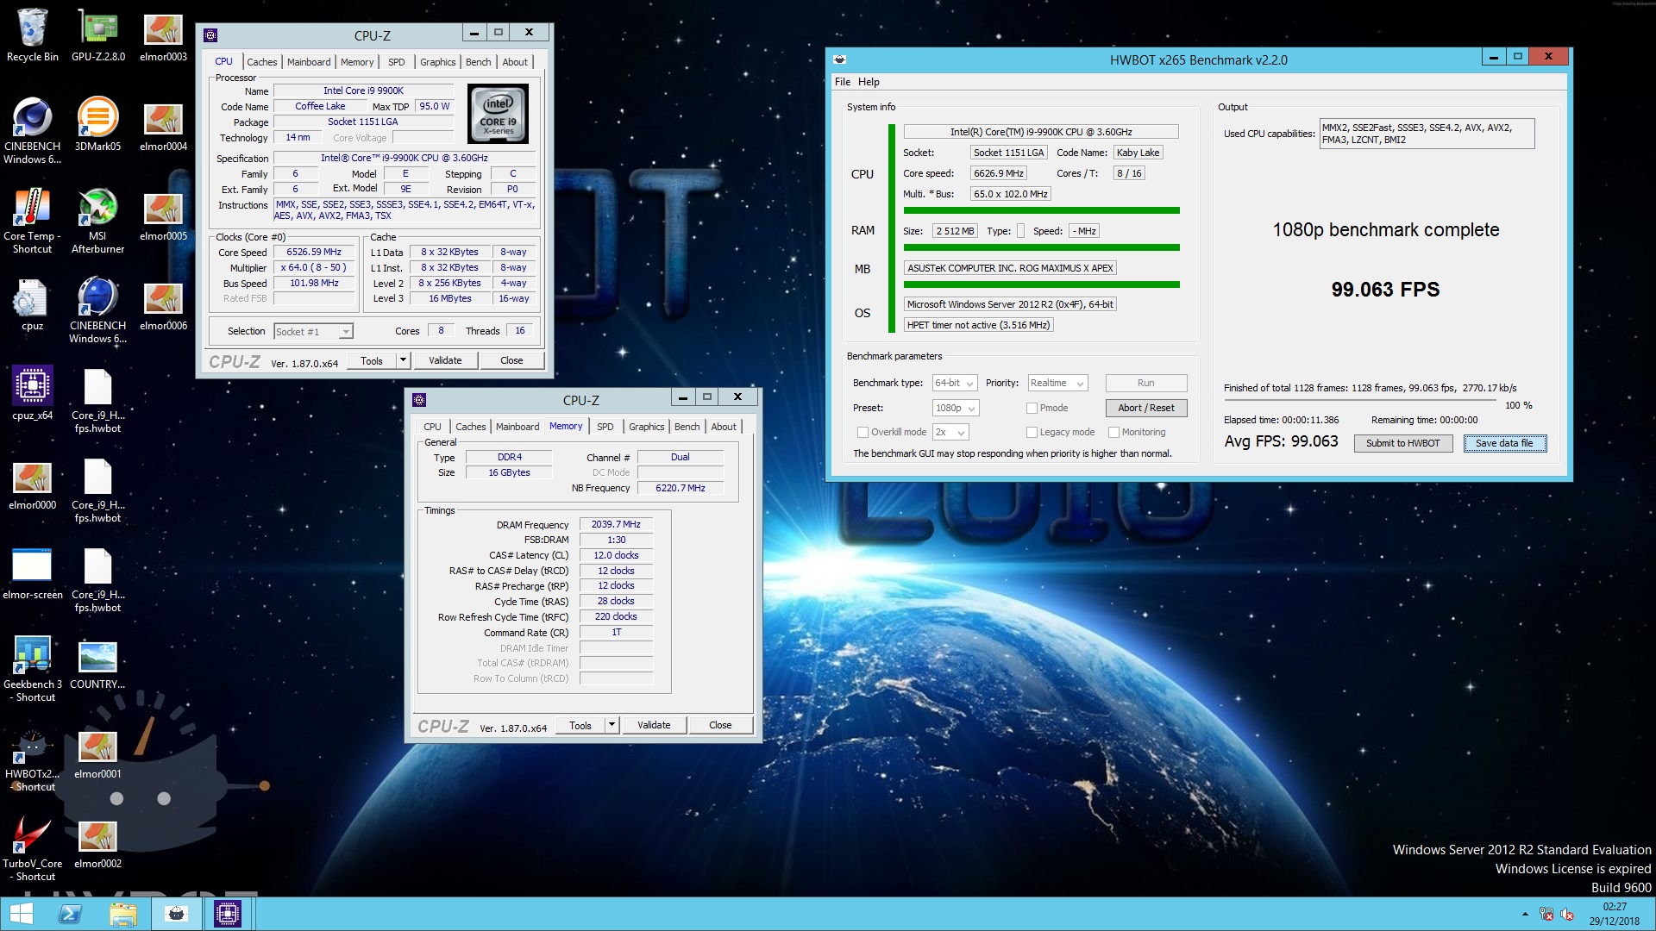Click Validate in top CPU-Z window
Image resolution: width=1656 pixels, height=931 pixels.
(x=445, y=360)
